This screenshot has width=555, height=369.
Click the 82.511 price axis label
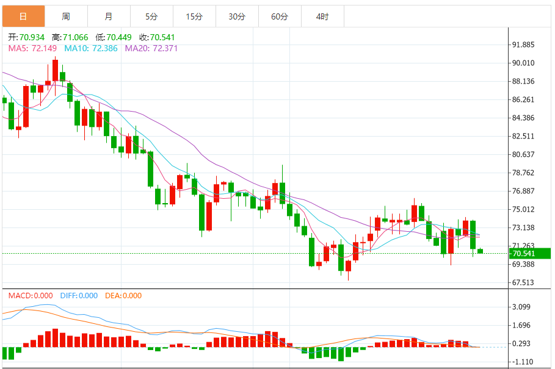(x=523, y=136)
